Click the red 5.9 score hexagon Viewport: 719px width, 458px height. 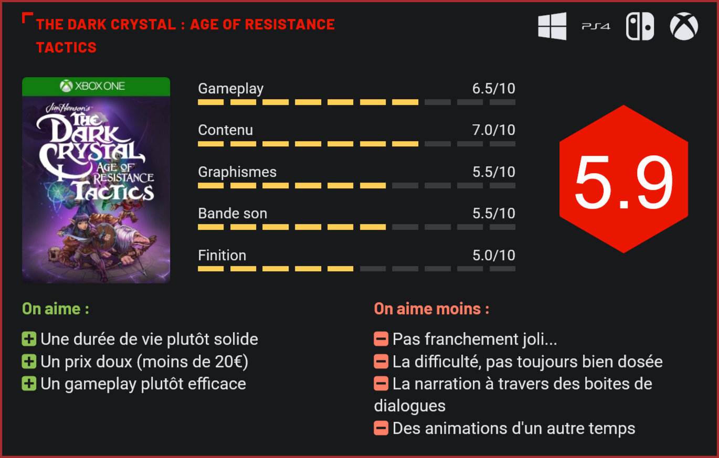click(623, 179)
